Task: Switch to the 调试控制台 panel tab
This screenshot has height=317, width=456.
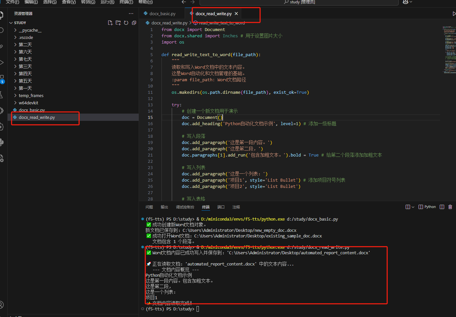Action: point(185,207)
